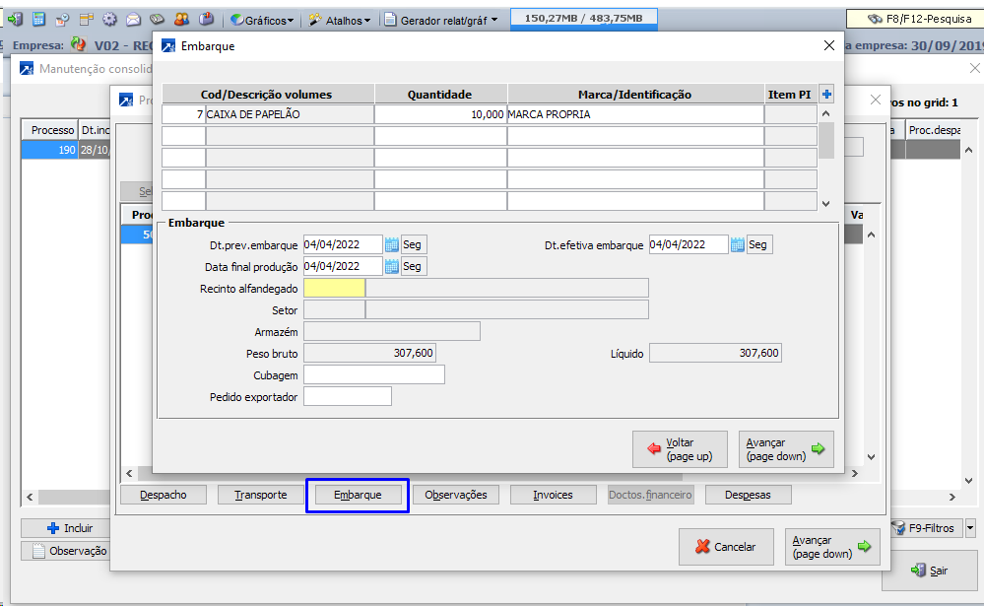Click the users icon in the toolbar
Screen dimensions: 984x606
pos(181,19)
